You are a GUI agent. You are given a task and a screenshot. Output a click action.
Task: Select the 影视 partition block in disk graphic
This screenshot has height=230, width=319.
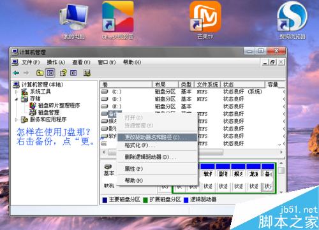[223, 178]
